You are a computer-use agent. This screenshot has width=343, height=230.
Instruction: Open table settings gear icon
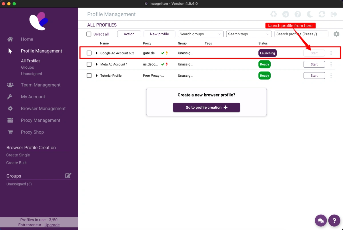tap(336, 34)
